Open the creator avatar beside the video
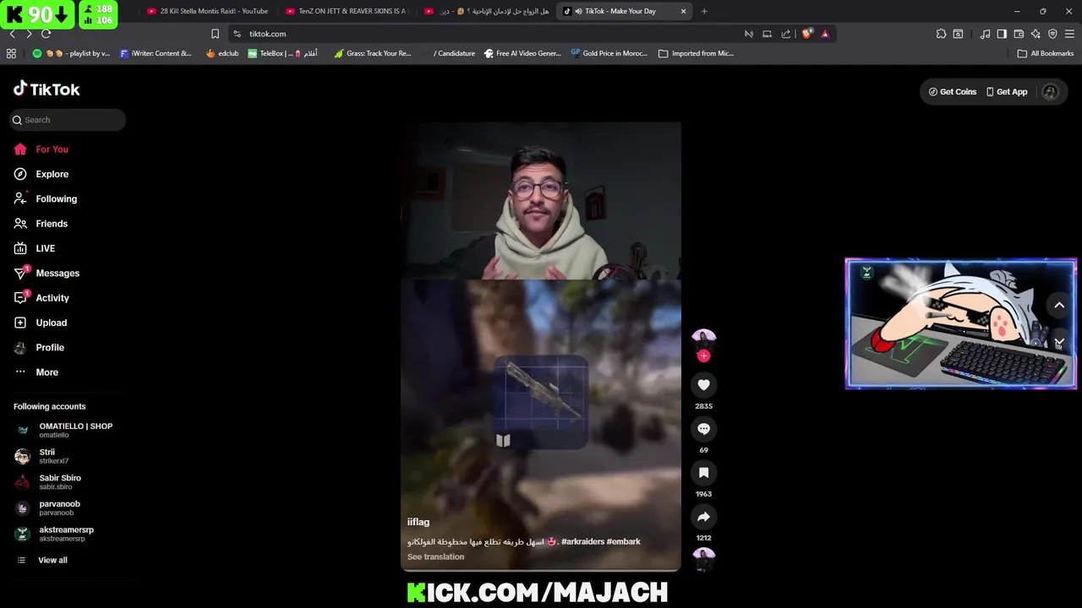Screen dimensions: 1082x608 point(703,339)
